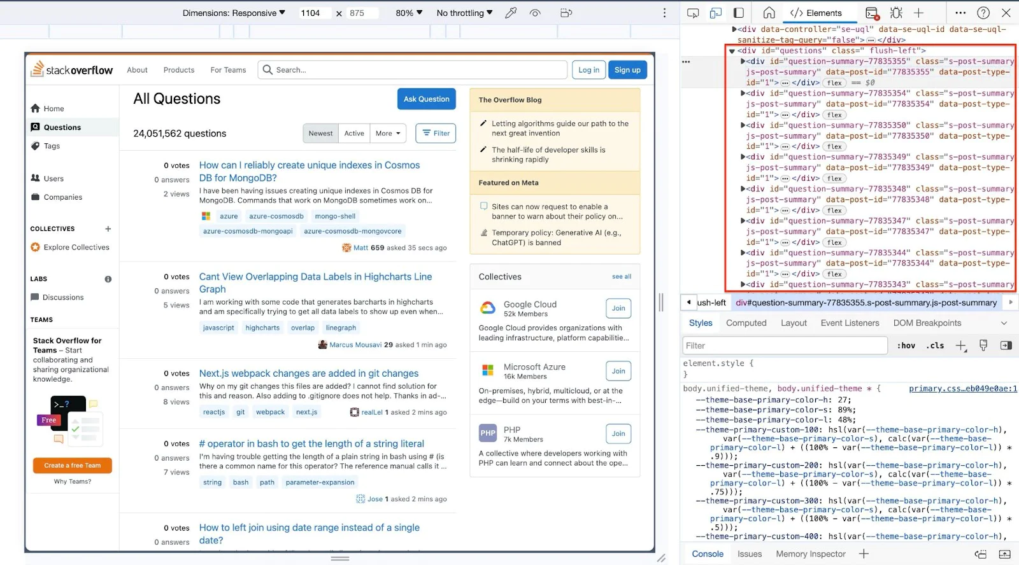Click flex badge on question-summary-77835344

click(x=834, y=274)
